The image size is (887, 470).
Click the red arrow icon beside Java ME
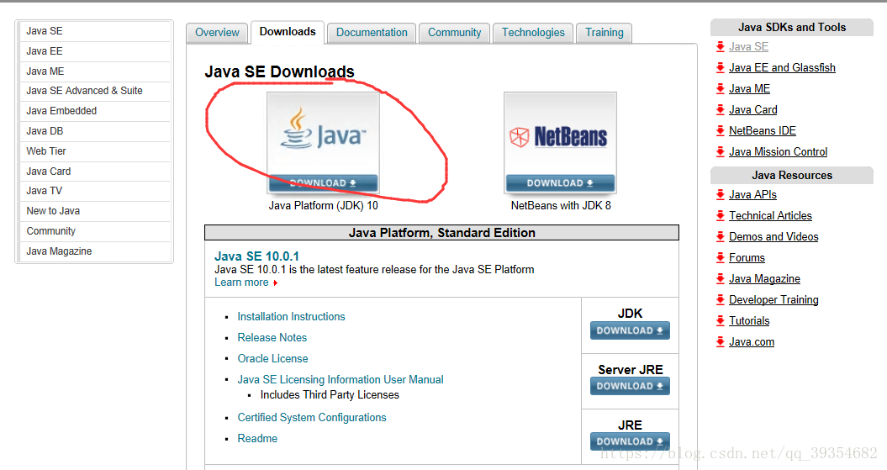(721, 89)
